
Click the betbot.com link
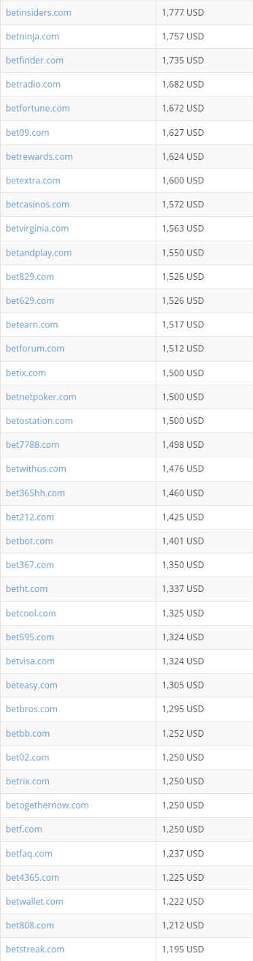coord(29,541)
